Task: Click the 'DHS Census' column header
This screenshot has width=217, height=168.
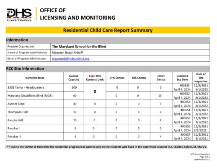Action: tap(117, 78)
